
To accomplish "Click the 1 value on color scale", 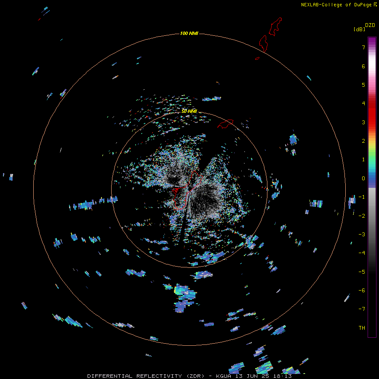I will coord(363,160).
